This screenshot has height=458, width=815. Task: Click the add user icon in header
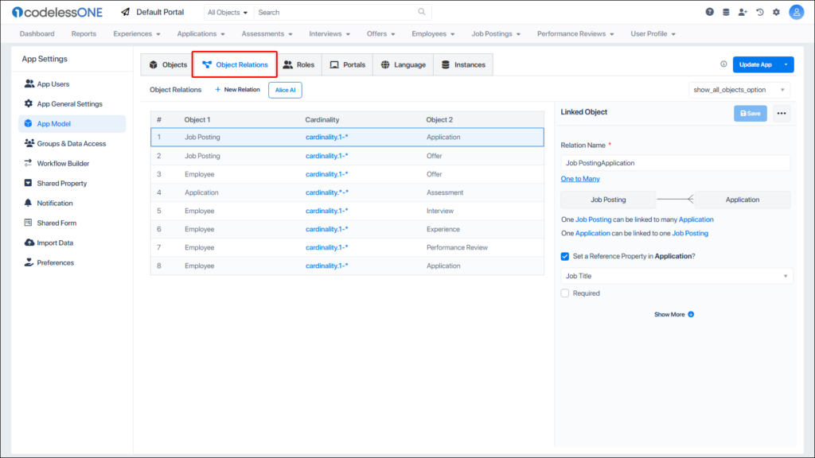point(743,12)
